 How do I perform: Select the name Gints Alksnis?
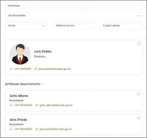click(x=19, y=96)
